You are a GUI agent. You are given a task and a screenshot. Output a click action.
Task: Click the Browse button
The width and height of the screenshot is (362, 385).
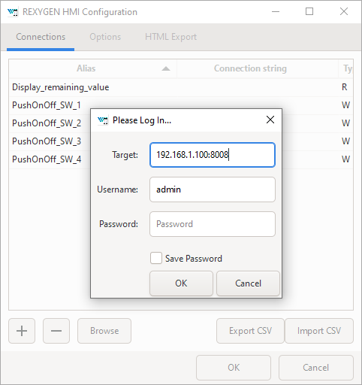coord(104,331)
